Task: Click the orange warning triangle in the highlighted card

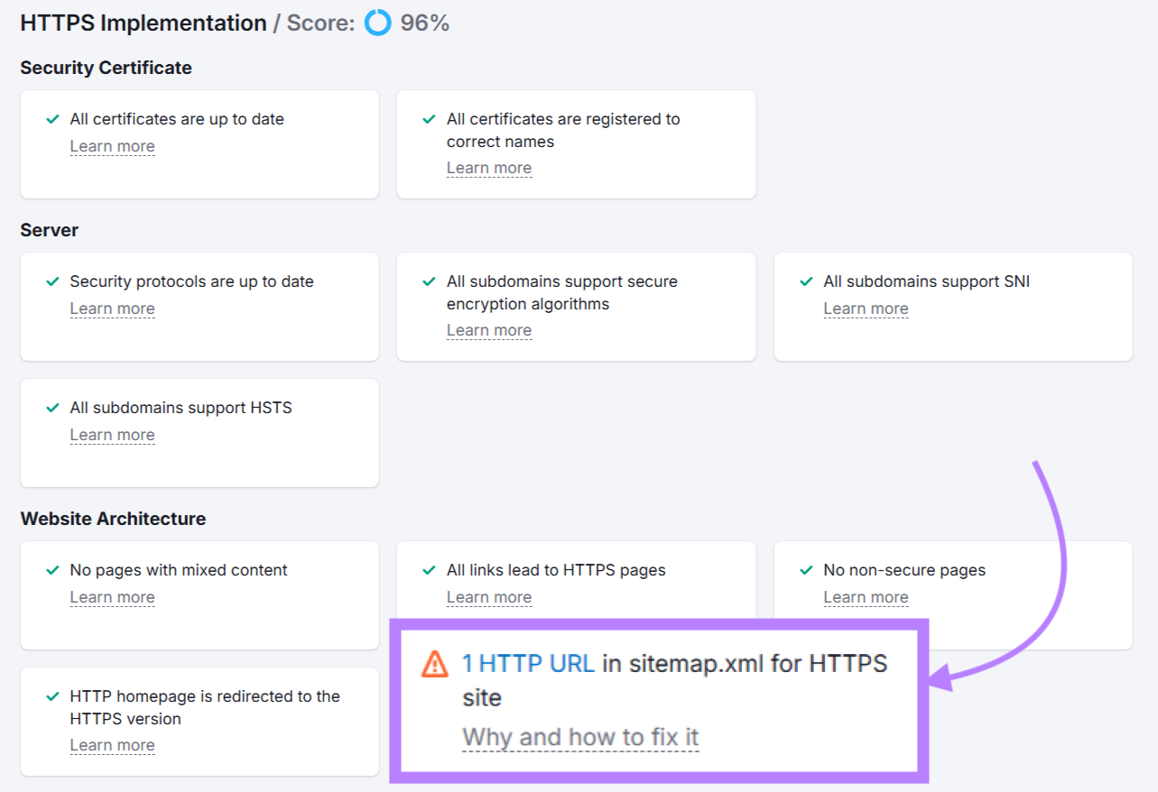Action: click(436, 663)
